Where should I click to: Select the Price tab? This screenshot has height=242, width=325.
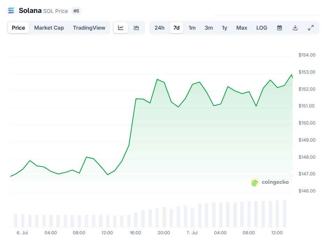(x=18, y=28)
